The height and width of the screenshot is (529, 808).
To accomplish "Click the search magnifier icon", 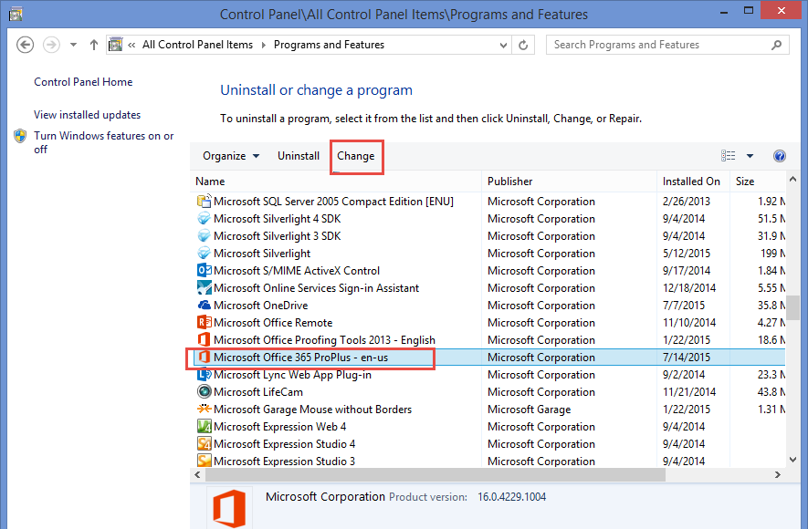I will [x=777, y=45].
